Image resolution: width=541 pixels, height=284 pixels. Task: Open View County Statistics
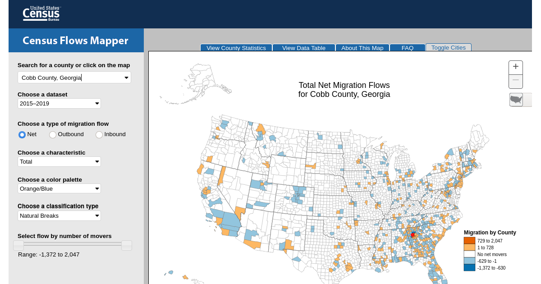(236, 48)
